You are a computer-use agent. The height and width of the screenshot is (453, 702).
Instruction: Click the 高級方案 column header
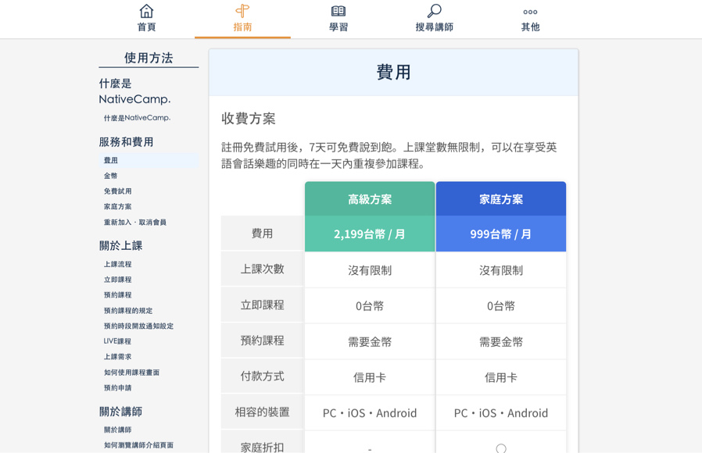click(370, 199)
